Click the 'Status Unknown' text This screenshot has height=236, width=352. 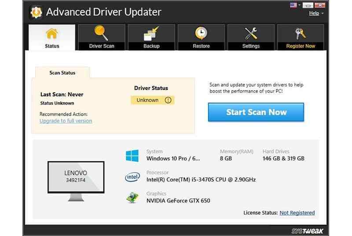point(57,103)
